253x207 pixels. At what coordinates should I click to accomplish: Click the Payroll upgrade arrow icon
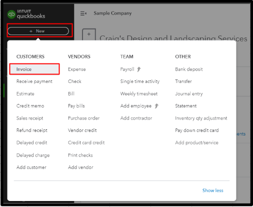click(x=139, y=69)
